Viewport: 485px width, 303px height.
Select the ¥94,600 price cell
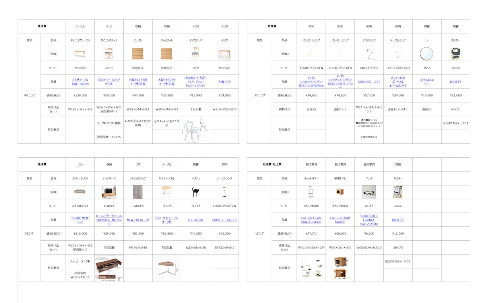coord(311,95)
